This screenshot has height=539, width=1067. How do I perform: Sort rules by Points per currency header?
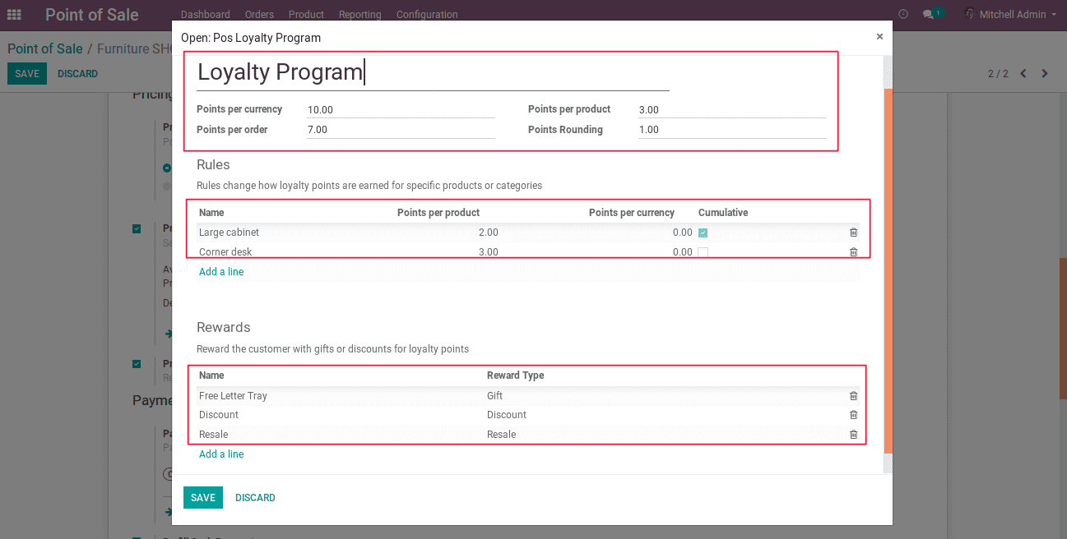632,213
